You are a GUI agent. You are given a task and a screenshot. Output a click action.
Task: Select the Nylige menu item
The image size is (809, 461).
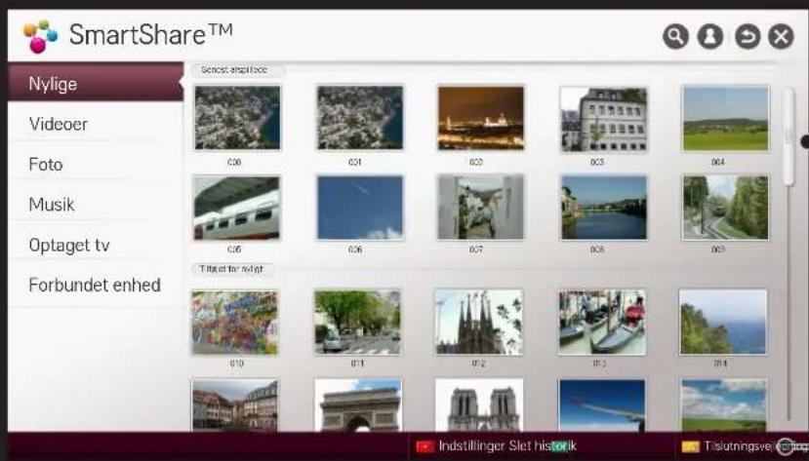coord(96,83)
